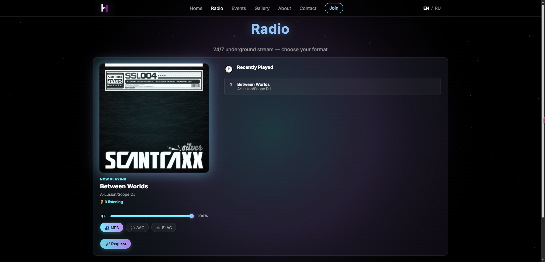Click the clock icon beside Recently Played

click(229, 69)
